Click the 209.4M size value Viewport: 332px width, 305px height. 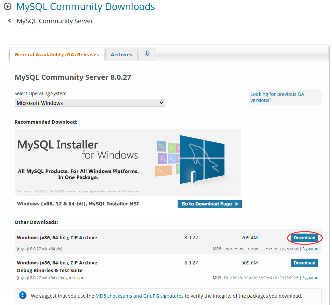(x=249, y=238)
